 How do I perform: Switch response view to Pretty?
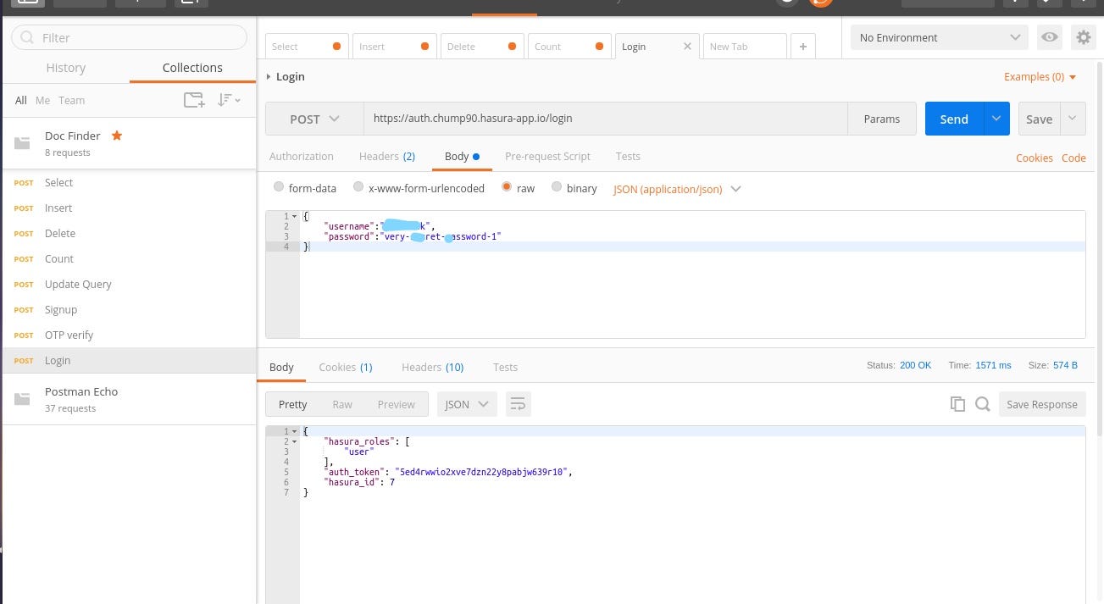tap(292, 404)
